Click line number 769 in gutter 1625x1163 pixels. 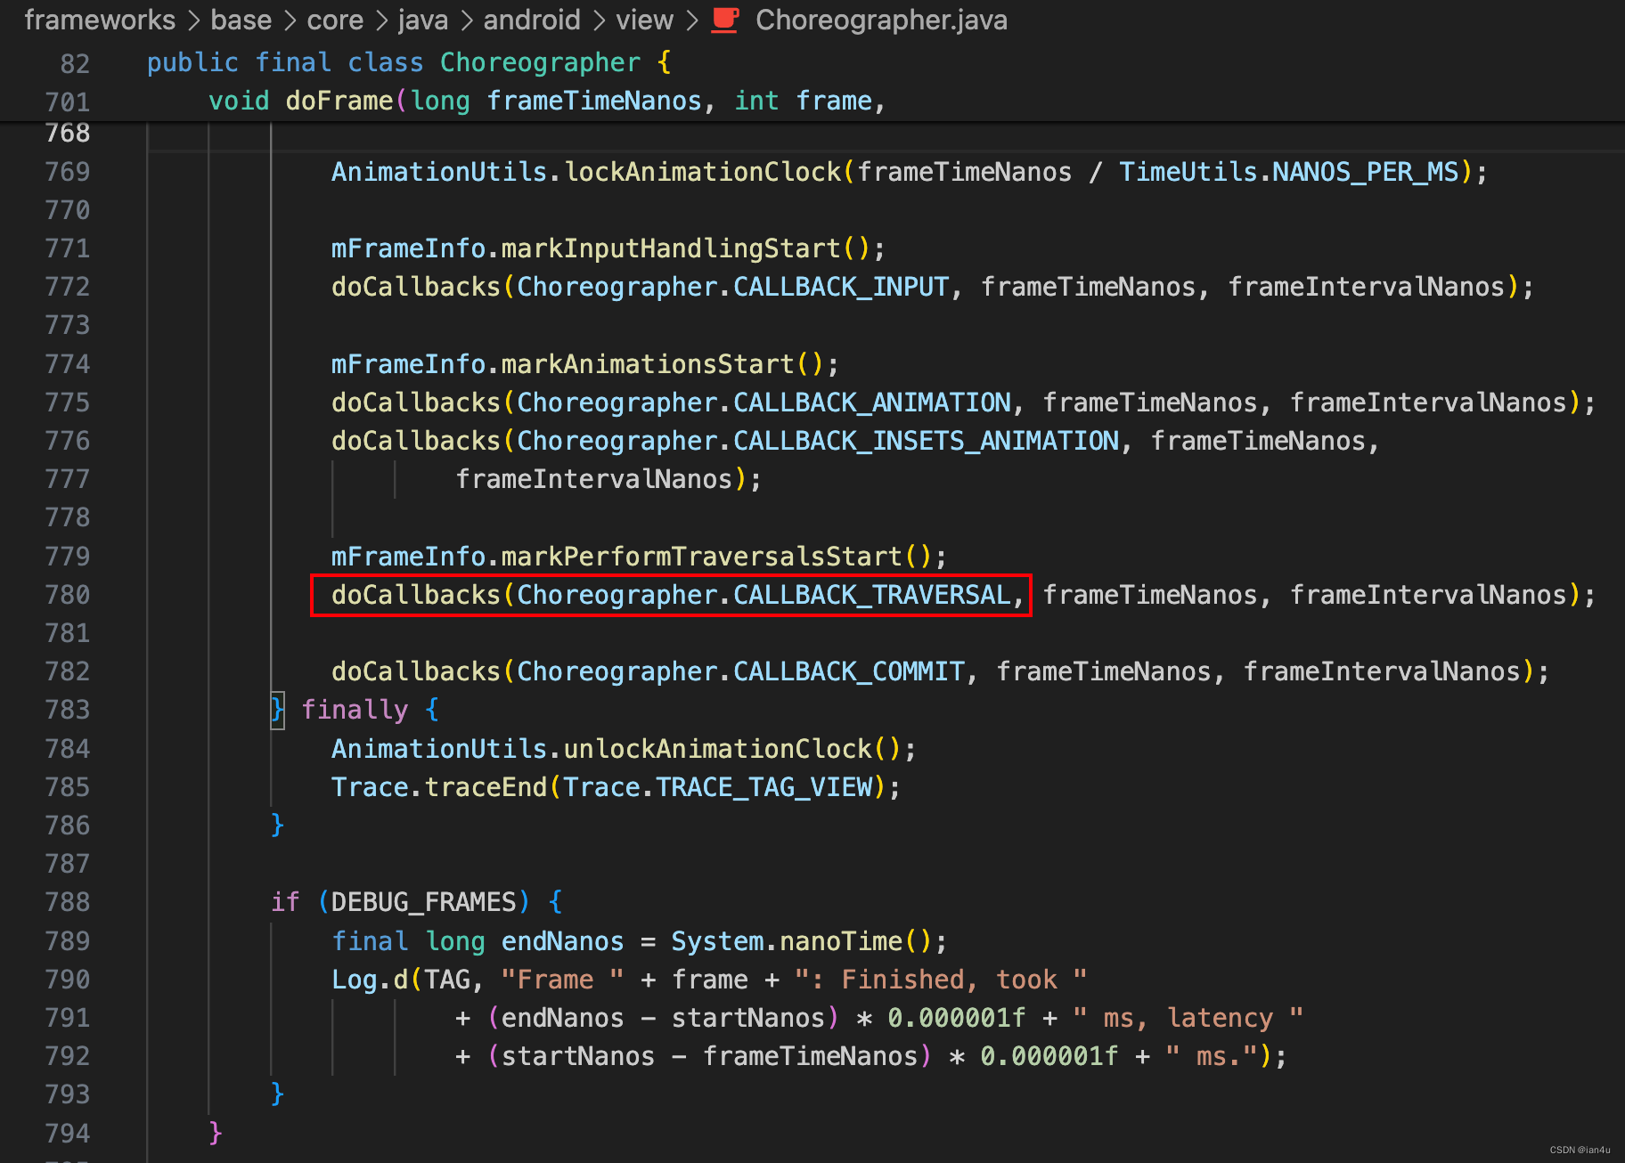click(x=68, y=172)
